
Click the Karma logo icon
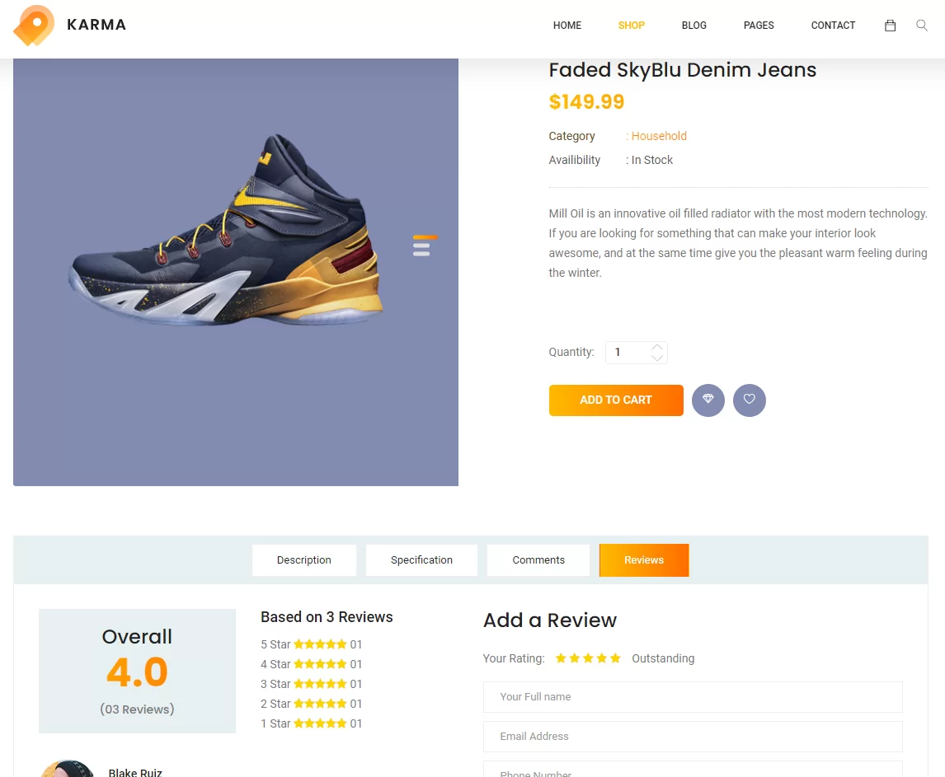34,26
